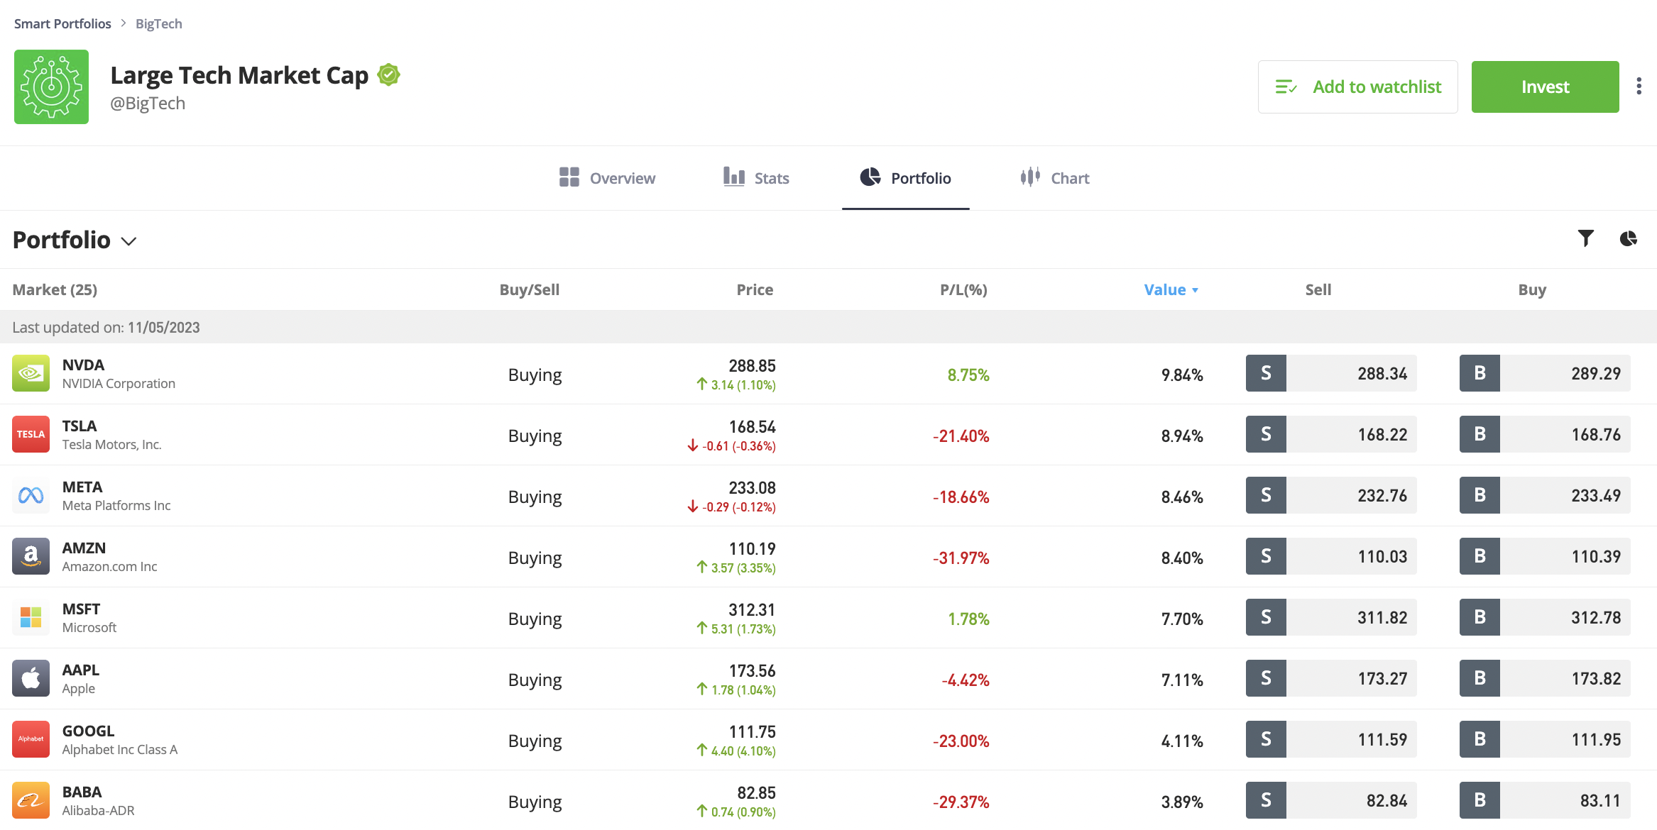The image size is (1657, 830).
Task: Sell BABA at 82.84
Action: point(1331,800)
